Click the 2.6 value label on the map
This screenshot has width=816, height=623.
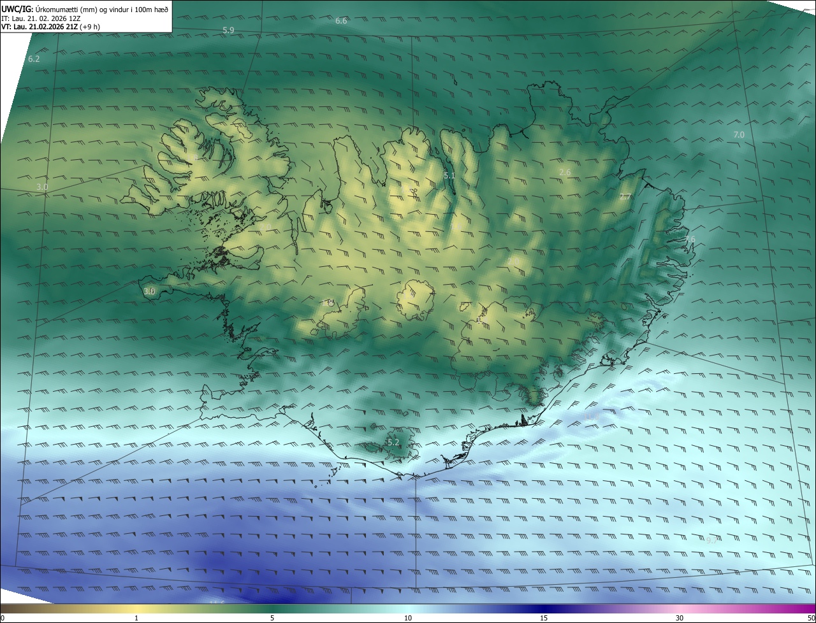click(x=565, y=172)
